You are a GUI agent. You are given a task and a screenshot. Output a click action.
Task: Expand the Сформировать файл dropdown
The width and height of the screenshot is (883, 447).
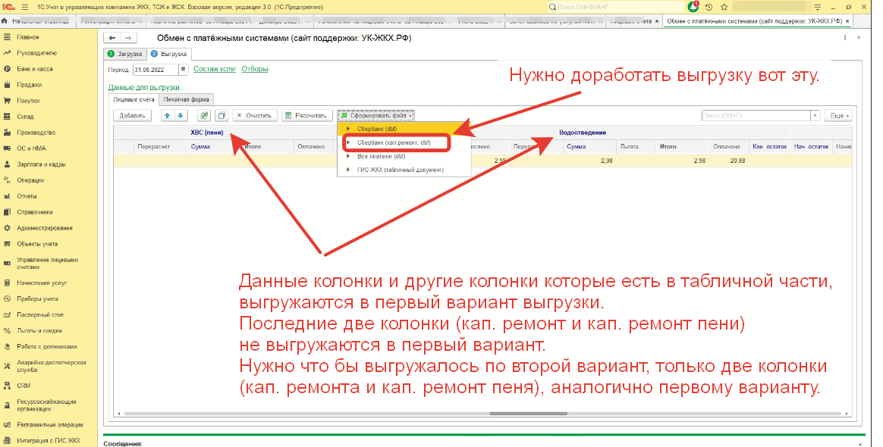376,116
